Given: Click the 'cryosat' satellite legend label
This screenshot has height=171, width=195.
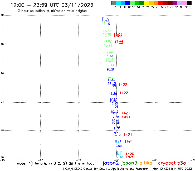Looking at the screenshot, I should pos(167,163).
